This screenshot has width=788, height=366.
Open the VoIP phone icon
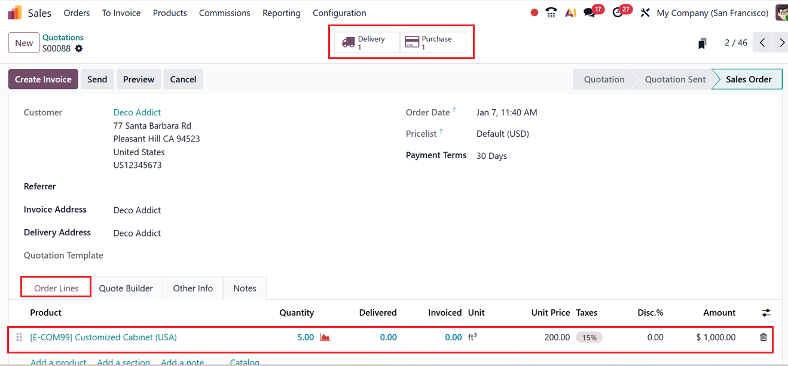tap(551, 13)
